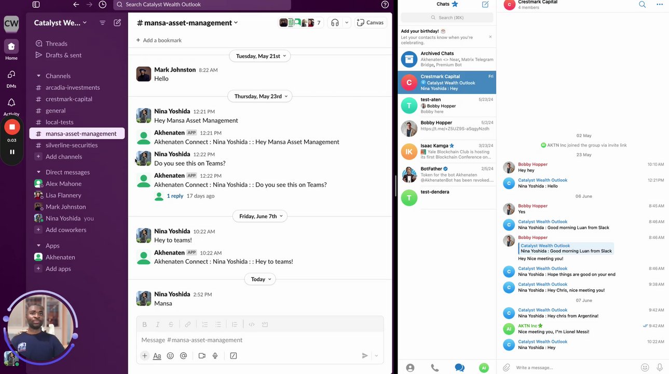Collapse the Channels section
Image resolution: width=669 pixels, height=374 pixels.
click(x=38, y=76)
